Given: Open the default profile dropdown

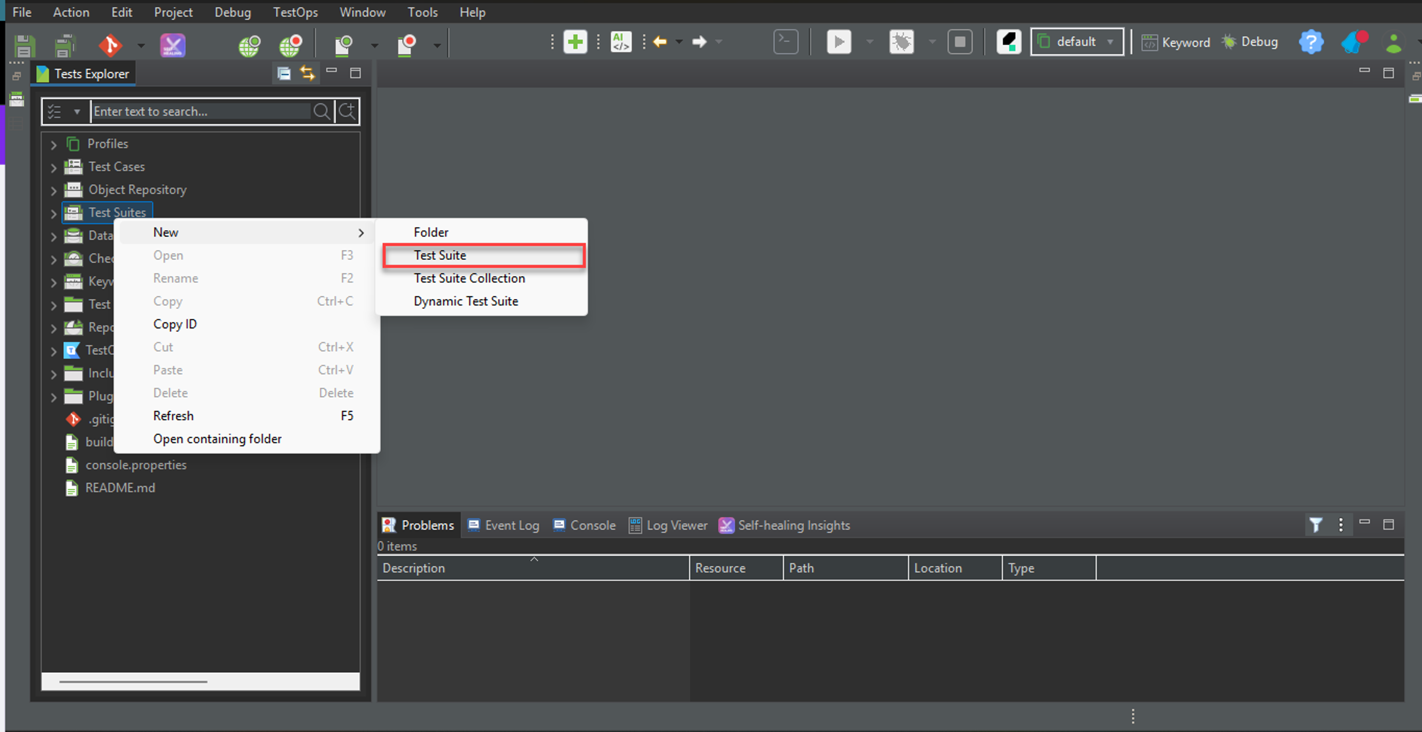Looking at the screenshot, I should (x=1076, y=42).
